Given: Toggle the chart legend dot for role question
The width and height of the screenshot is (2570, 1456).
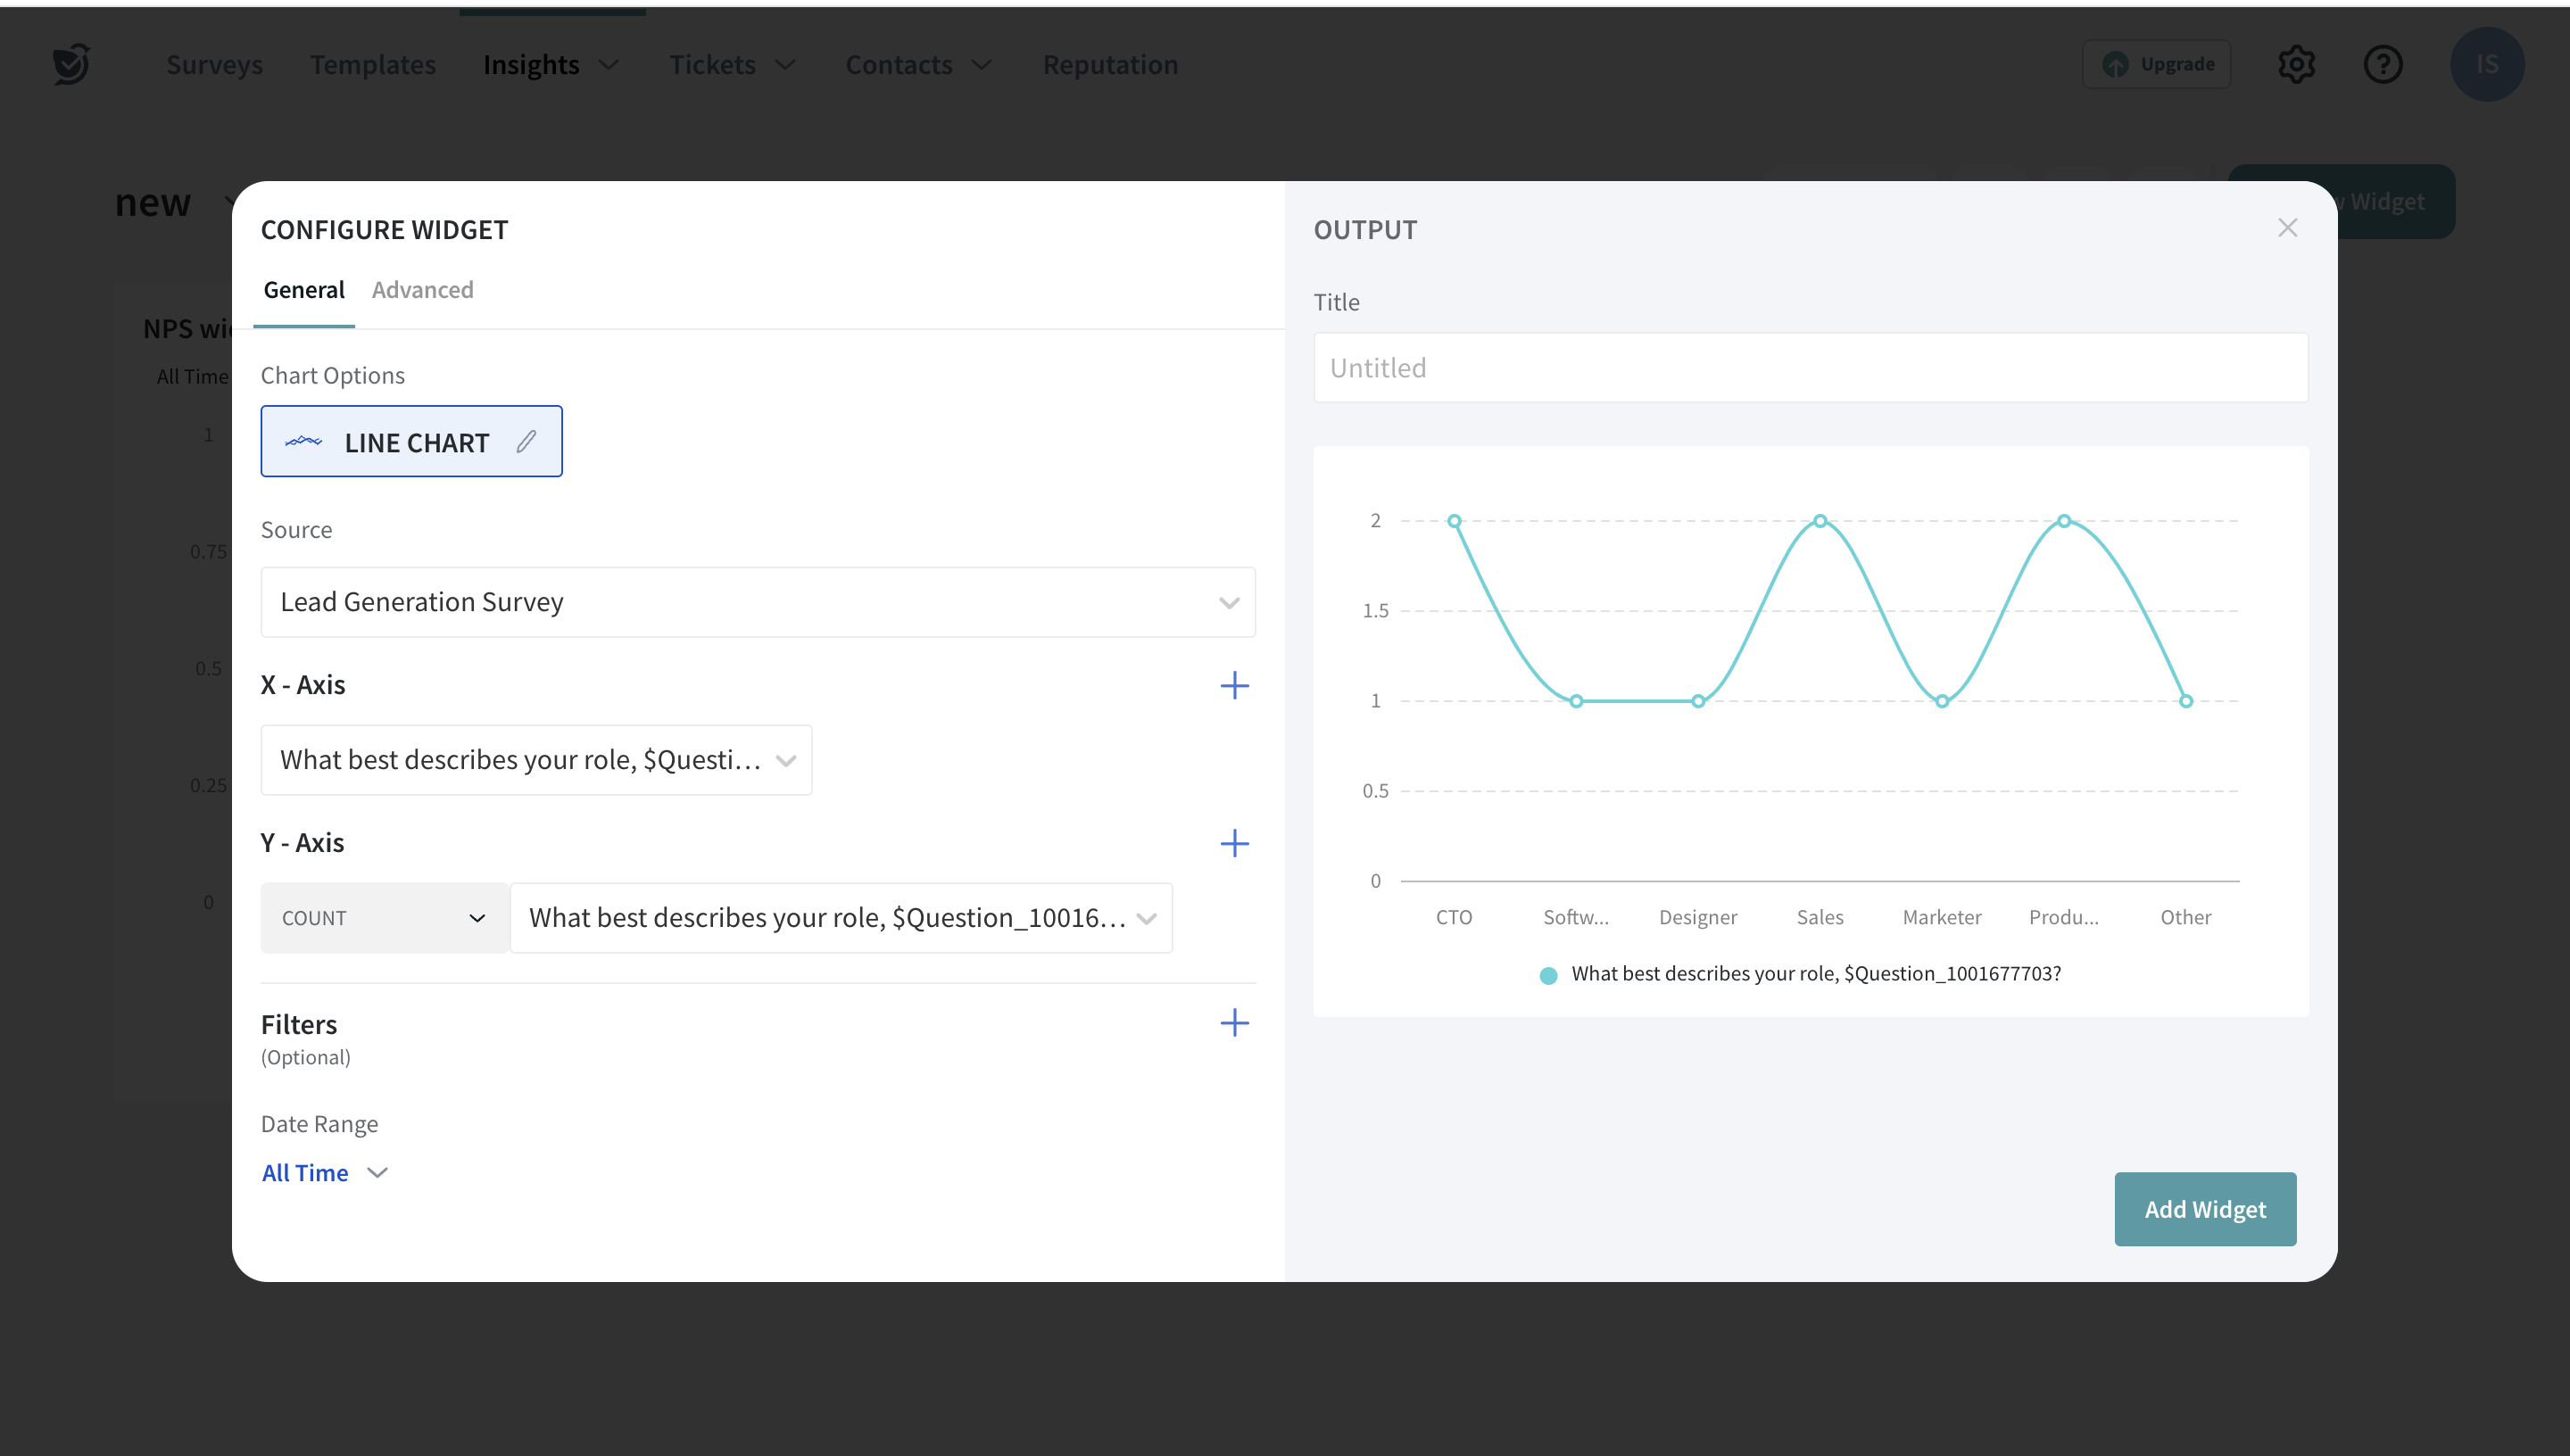Looking at the screenshot, I should pyautogui.click(x=1548, y=975).
